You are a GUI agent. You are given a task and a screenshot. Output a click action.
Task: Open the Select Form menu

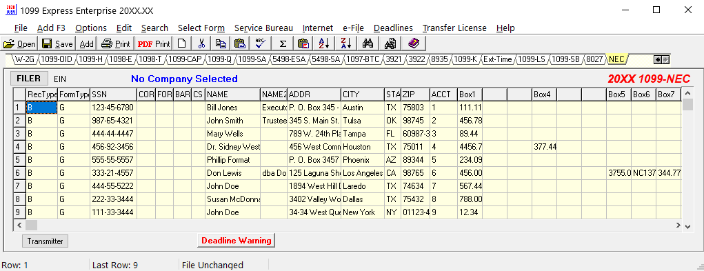(201, 28)
